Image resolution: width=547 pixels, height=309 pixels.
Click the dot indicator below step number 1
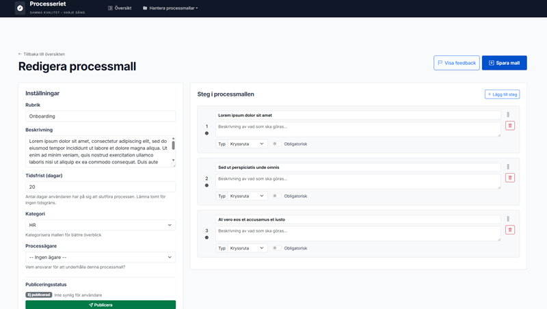click(206, 133)
